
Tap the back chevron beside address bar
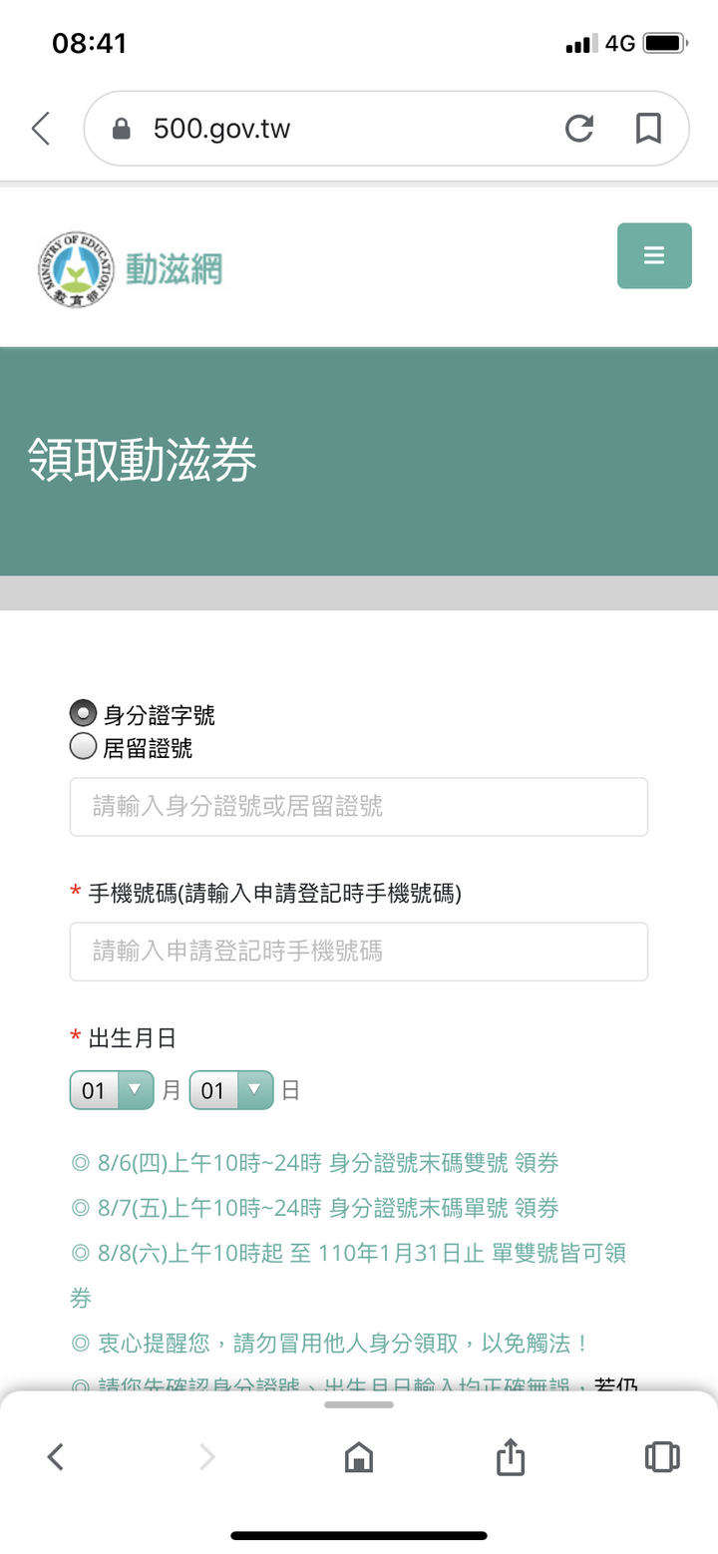click(x=40, y=129)
